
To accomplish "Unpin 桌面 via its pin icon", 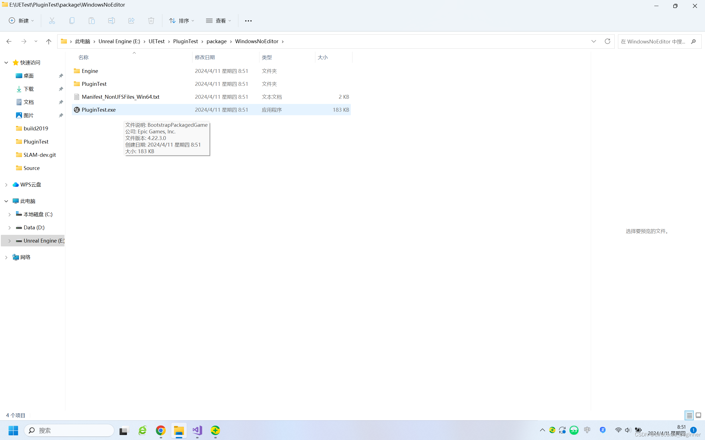I will pyautogui.click(x=61, y=76).
